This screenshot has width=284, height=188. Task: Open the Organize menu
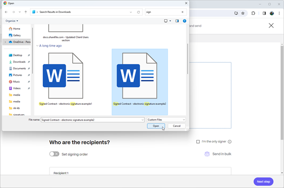point(12,21)
